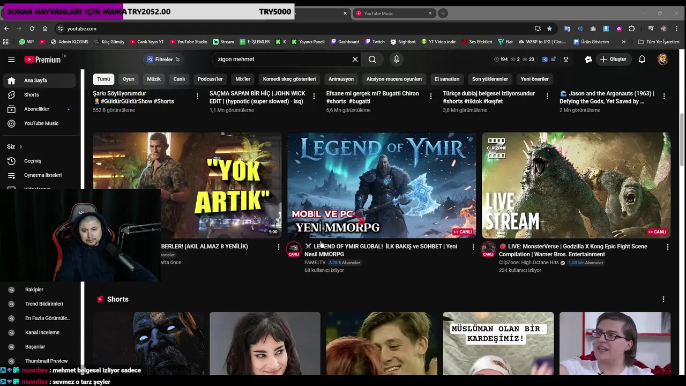Viewport: 686px width, 386px height.
Task: Open the YouTube Studio bookmark
Action: tap(188, 42)
